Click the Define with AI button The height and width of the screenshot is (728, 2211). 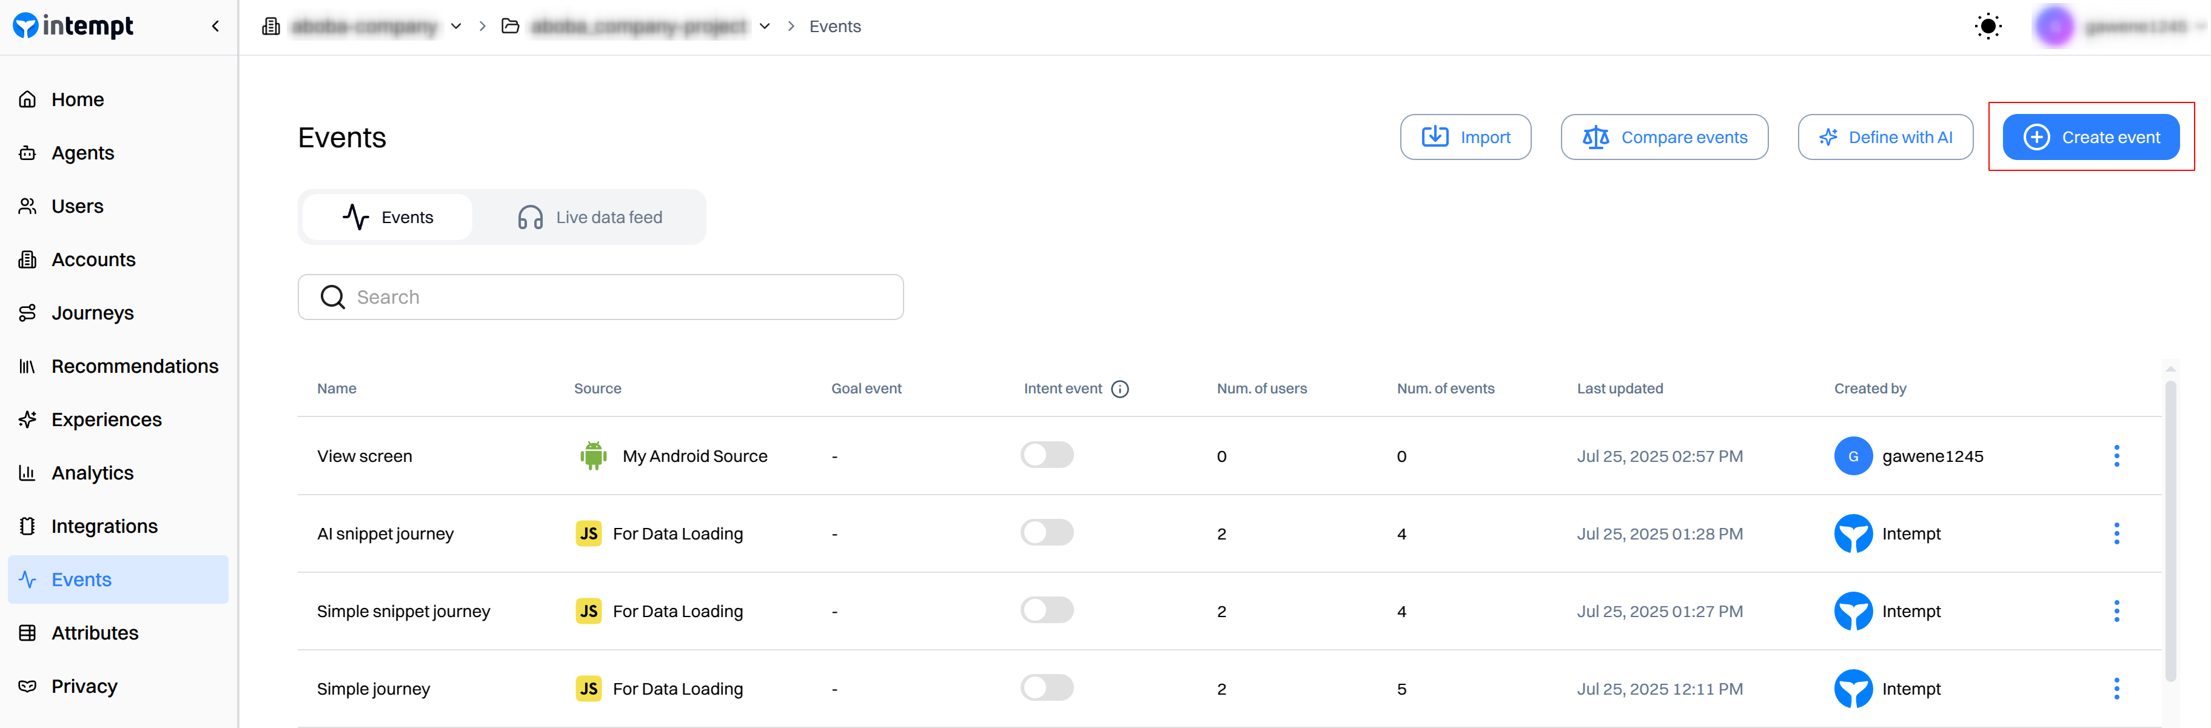[x=1885, y=137]
